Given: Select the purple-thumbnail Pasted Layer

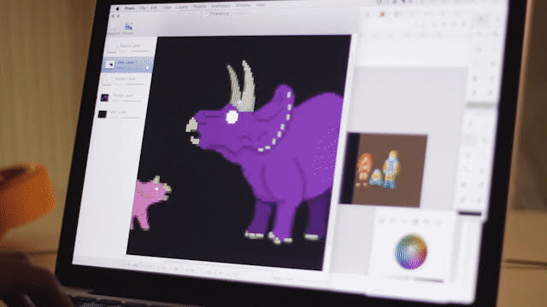Looking at the screenshot, I should tap(120, 97).
